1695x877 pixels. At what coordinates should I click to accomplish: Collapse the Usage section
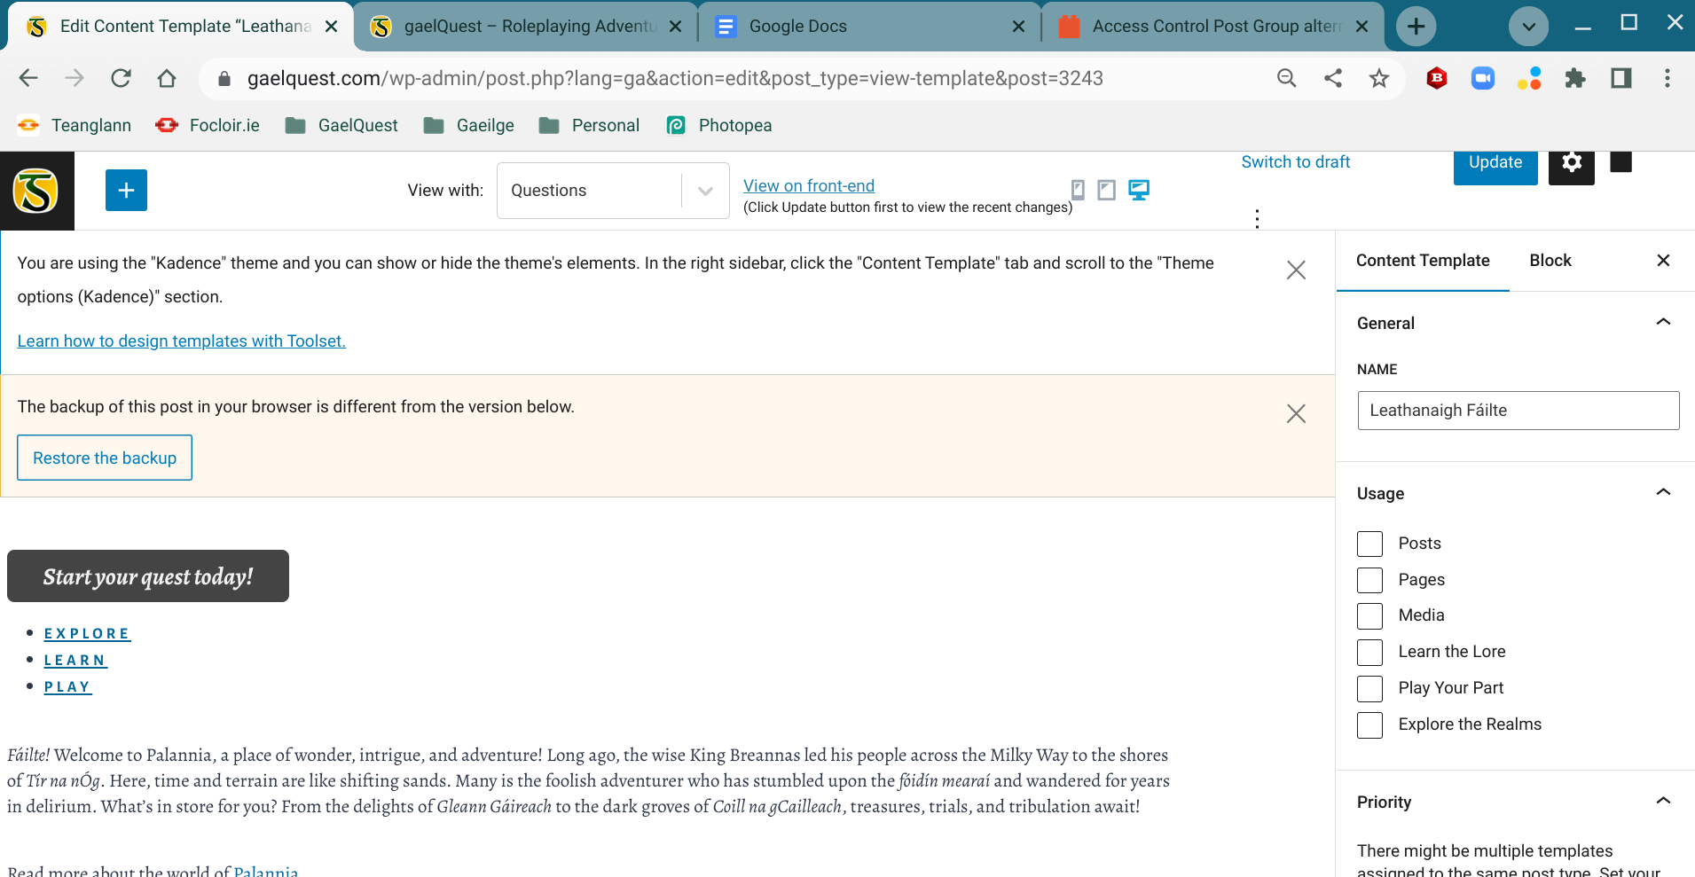1663,492
